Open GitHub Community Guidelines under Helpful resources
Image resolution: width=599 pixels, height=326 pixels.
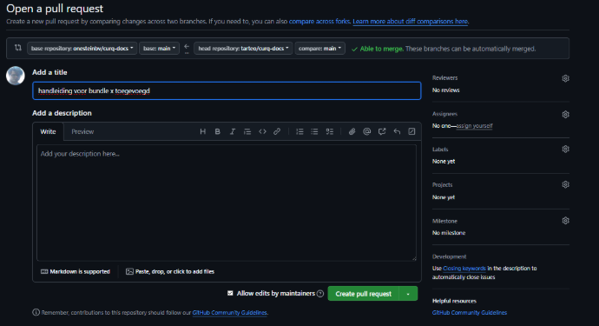coord(470,313)
